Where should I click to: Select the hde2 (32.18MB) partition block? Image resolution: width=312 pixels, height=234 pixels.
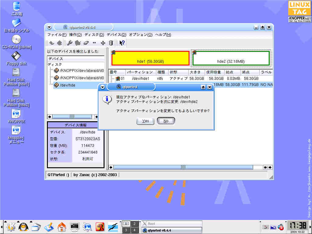231,58
